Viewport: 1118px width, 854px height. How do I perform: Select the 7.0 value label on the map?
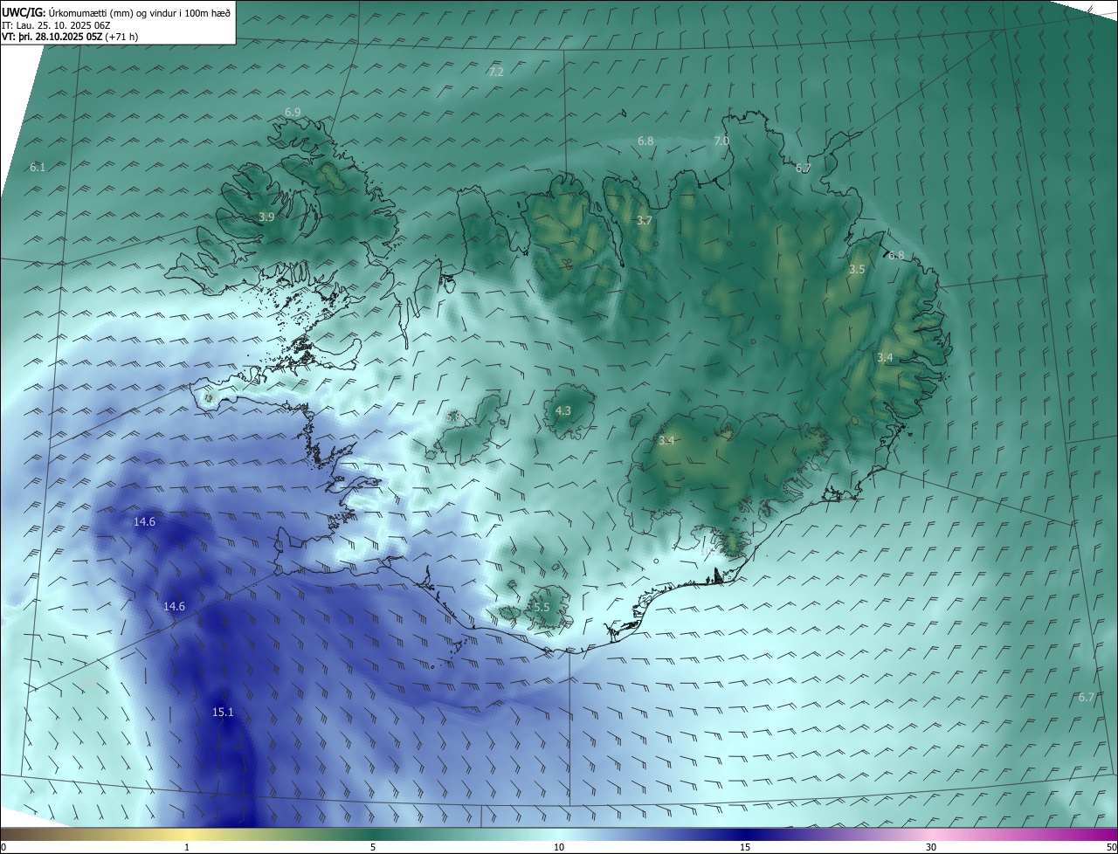point(721,141)
